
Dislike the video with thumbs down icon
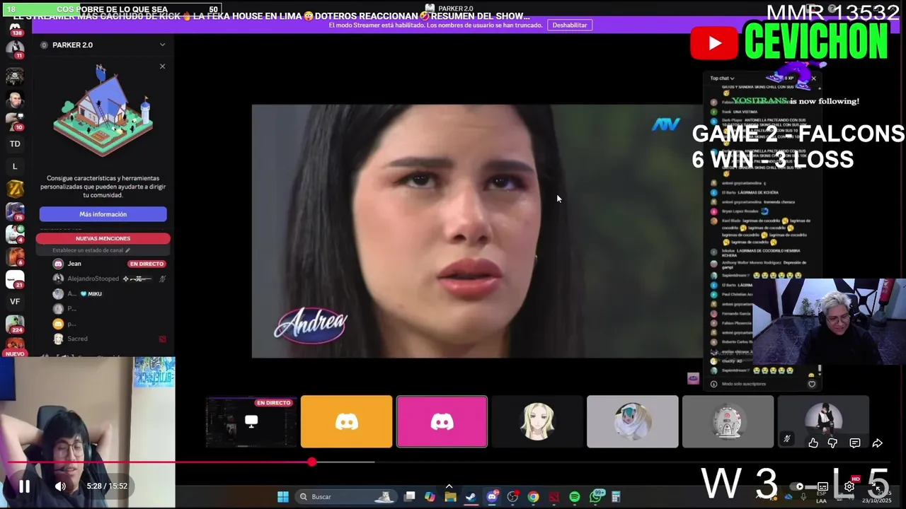click(x=833, y=443)
